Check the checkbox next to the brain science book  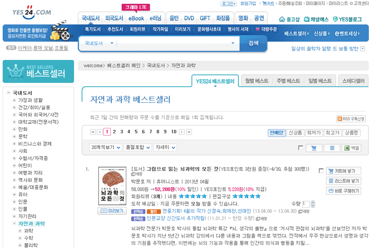[321, 171]
